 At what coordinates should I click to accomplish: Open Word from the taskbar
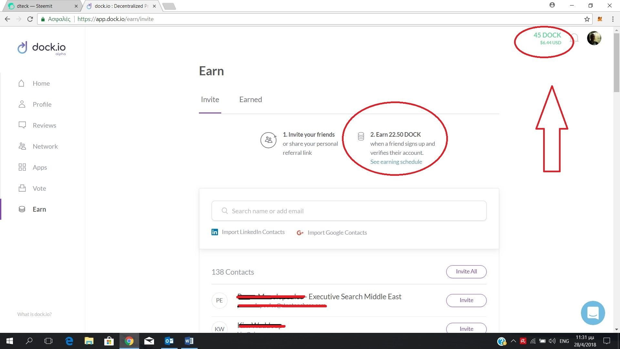pyautogui.click(x=189, y=341)
